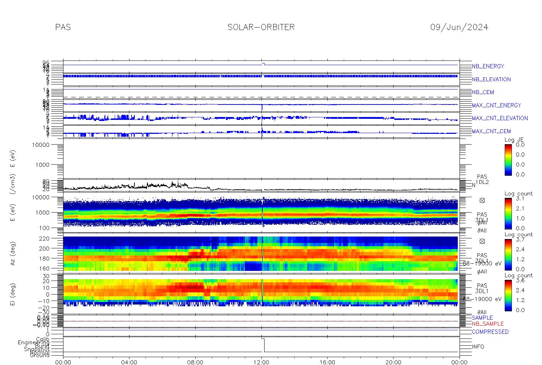Click the red NB_SAMPLE label
Image resolution: width=542 pixels, height=365 pixels.
488,323
